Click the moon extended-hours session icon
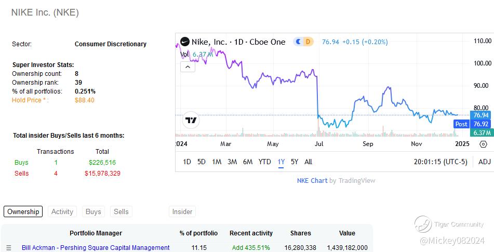The width and height of the screenshot is (494, 252). 298,42
